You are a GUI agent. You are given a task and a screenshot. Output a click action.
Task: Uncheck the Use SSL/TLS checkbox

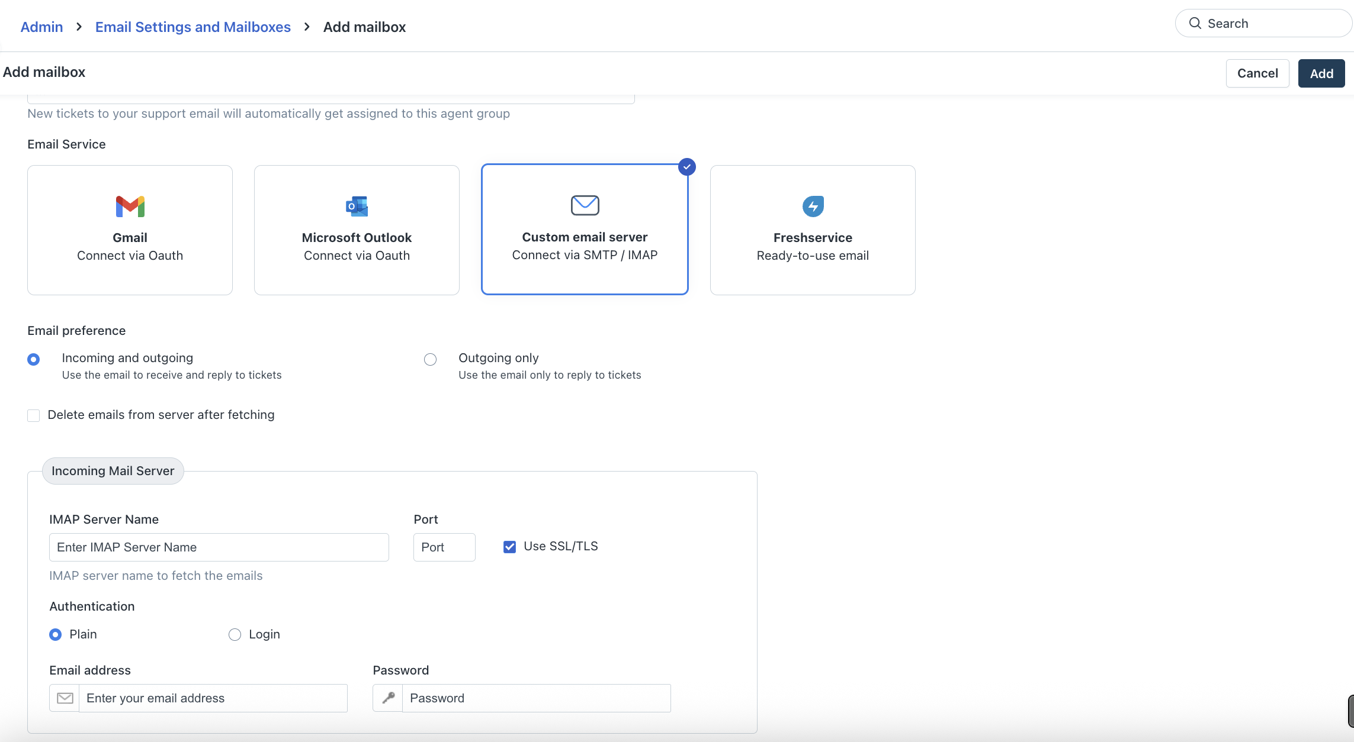(509, 547)
